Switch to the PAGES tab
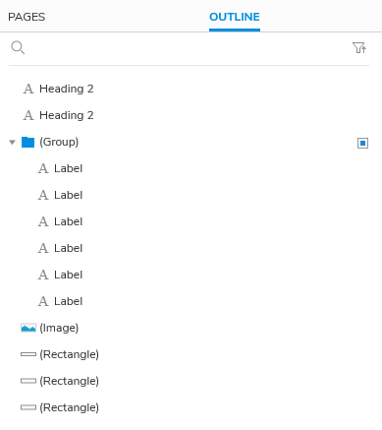 [x=27, y=17]
